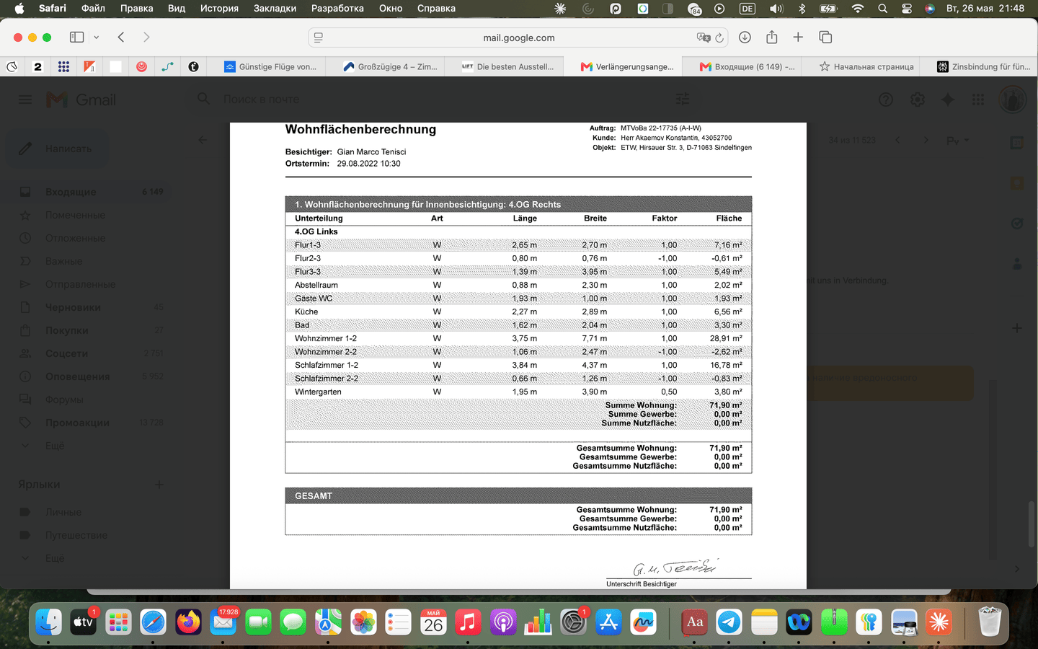Reload page using the refresh icon
This screenshot has height=649, width=1038.
point(719,37)
